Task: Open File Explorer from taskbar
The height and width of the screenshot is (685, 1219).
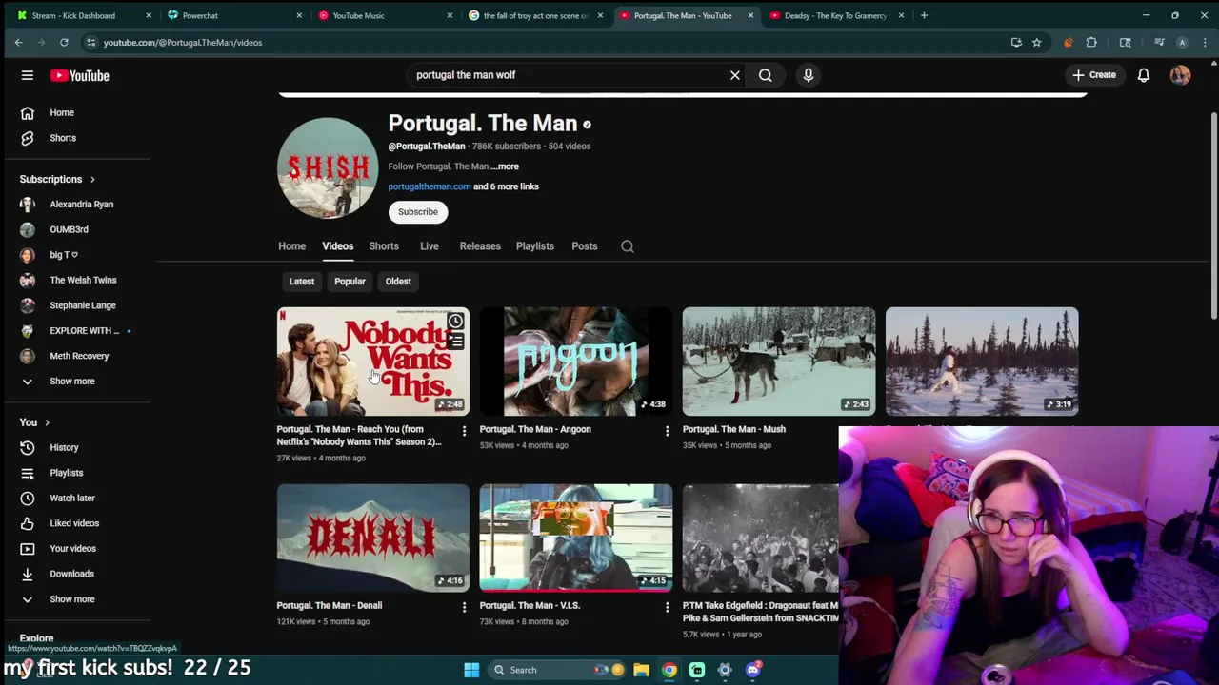Action: click(x=642, y=670)
